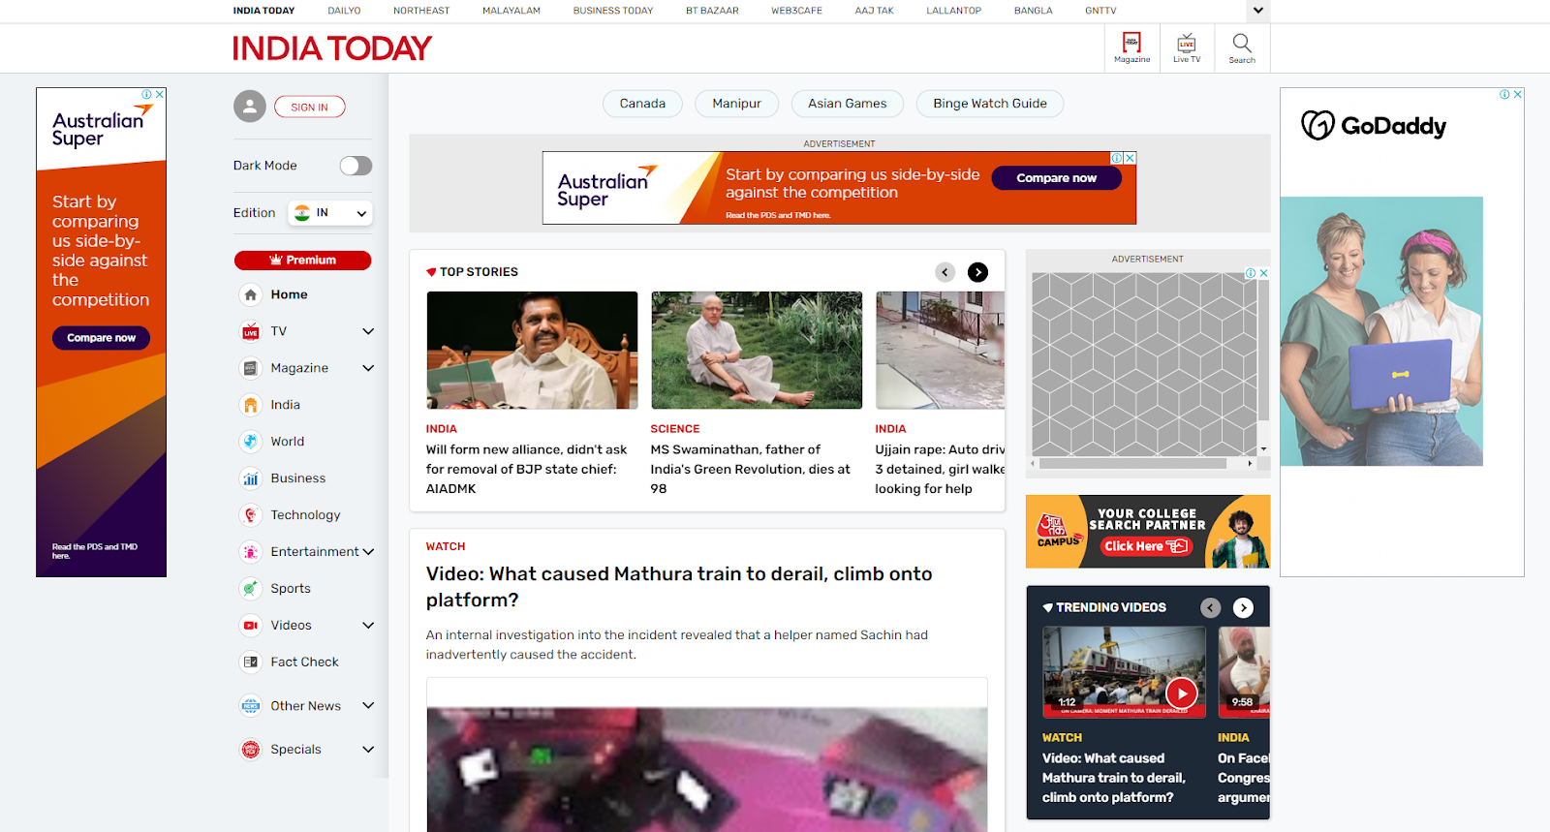The height and width of the screenshot is (832, 1550).
Task: Click the Videos camera icon
Action: (251, 626)
